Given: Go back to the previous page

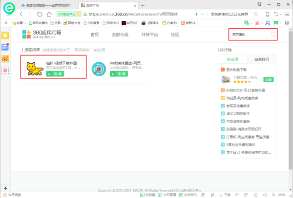Looking at the screenshot, I should [21, 14].
